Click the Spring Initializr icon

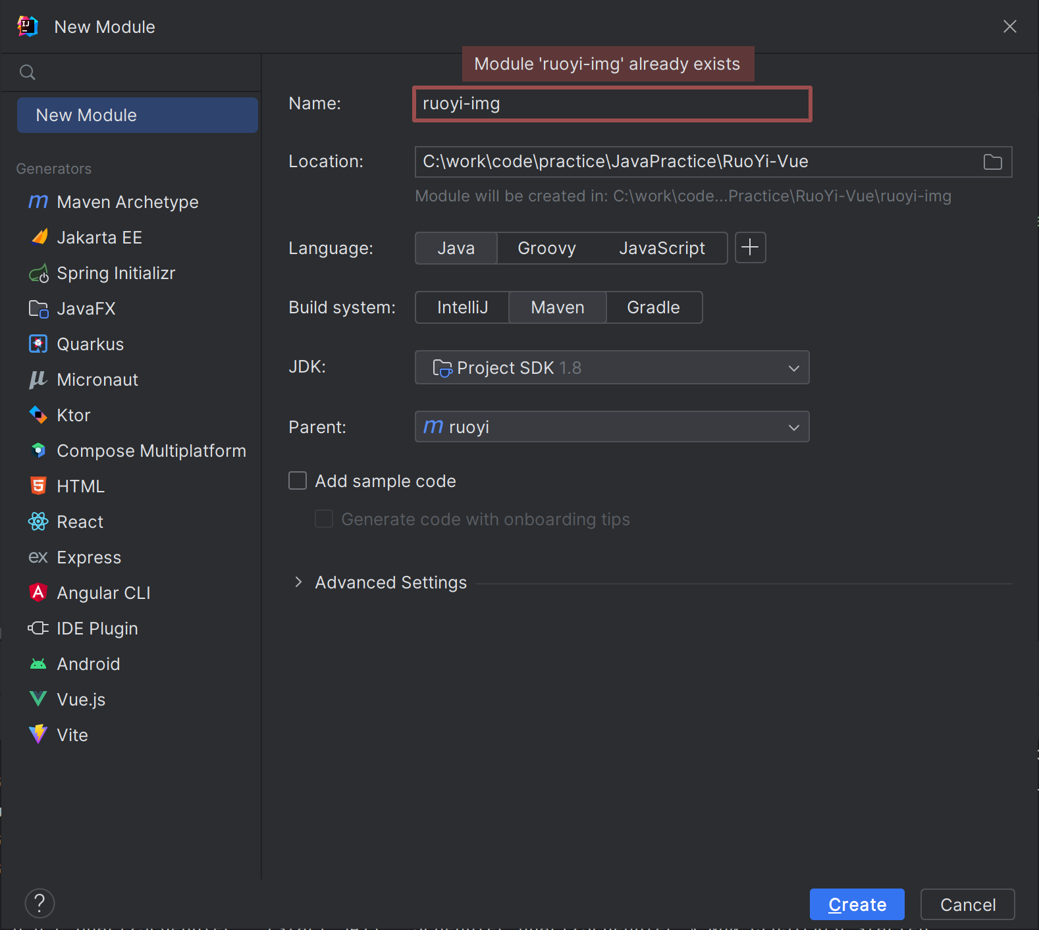(39, 273)
